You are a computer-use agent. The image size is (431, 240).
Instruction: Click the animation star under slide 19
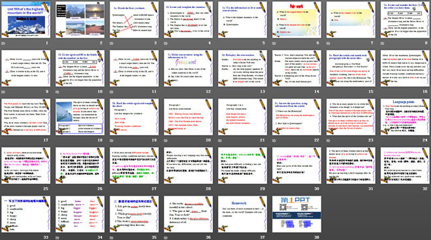tap(112, 140)
